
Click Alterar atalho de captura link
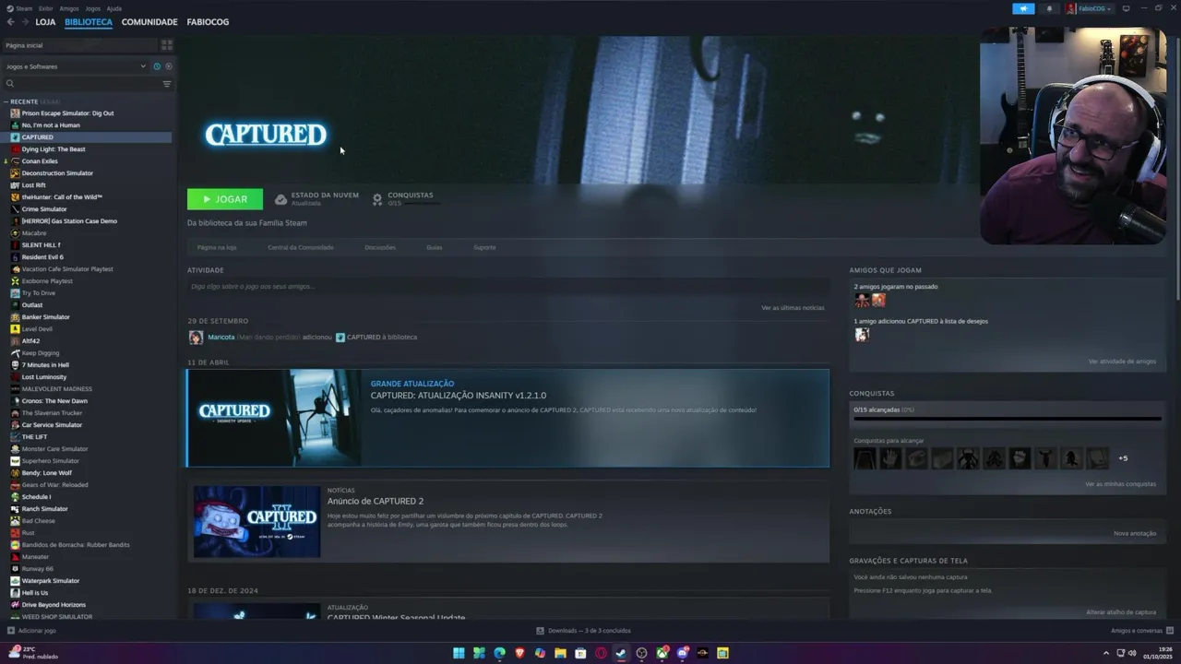(1121, 612)
